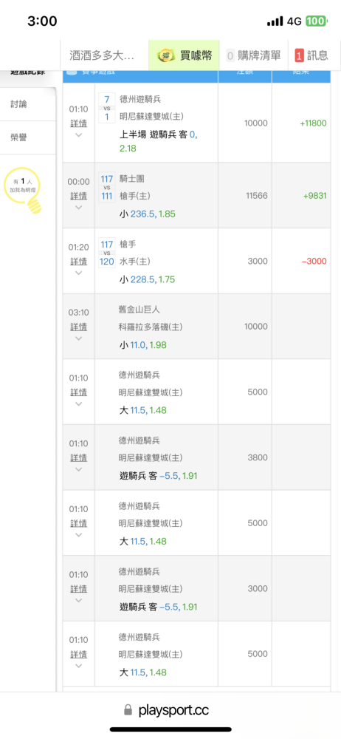
Task: Open 酒酒多多大… profile tab
Action: 105,55
